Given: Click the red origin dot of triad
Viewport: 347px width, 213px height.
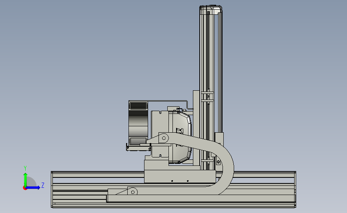Looking at the screenshot, I should point(25,188).
